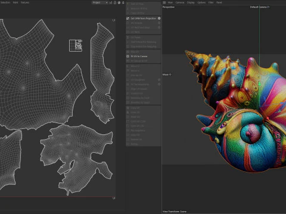Select the small UV overview thumbnail
The height and width of the screenshot is (214, 286).
(x=76, y=46)
